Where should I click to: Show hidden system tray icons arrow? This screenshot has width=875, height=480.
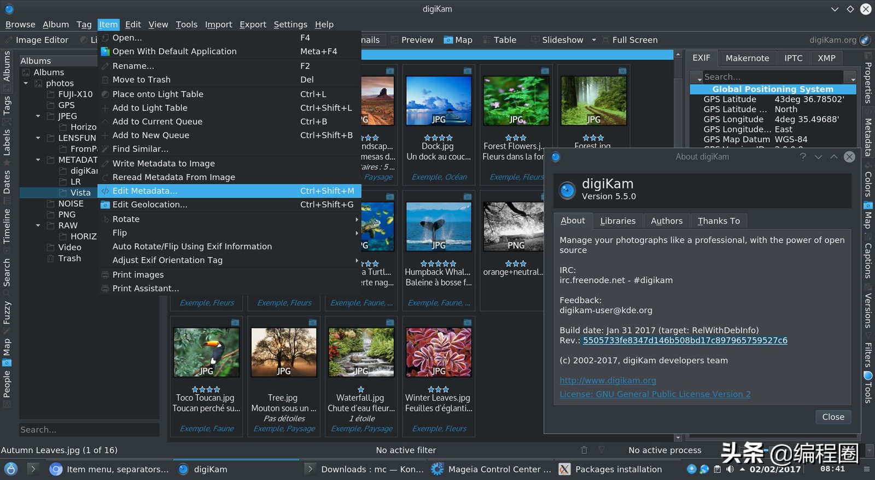click(x=742, y=469)
